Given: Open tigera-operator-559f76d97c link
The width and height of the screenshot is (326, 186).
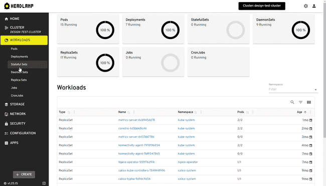Looking at the screenshot, I should click(x=136, y=162).
